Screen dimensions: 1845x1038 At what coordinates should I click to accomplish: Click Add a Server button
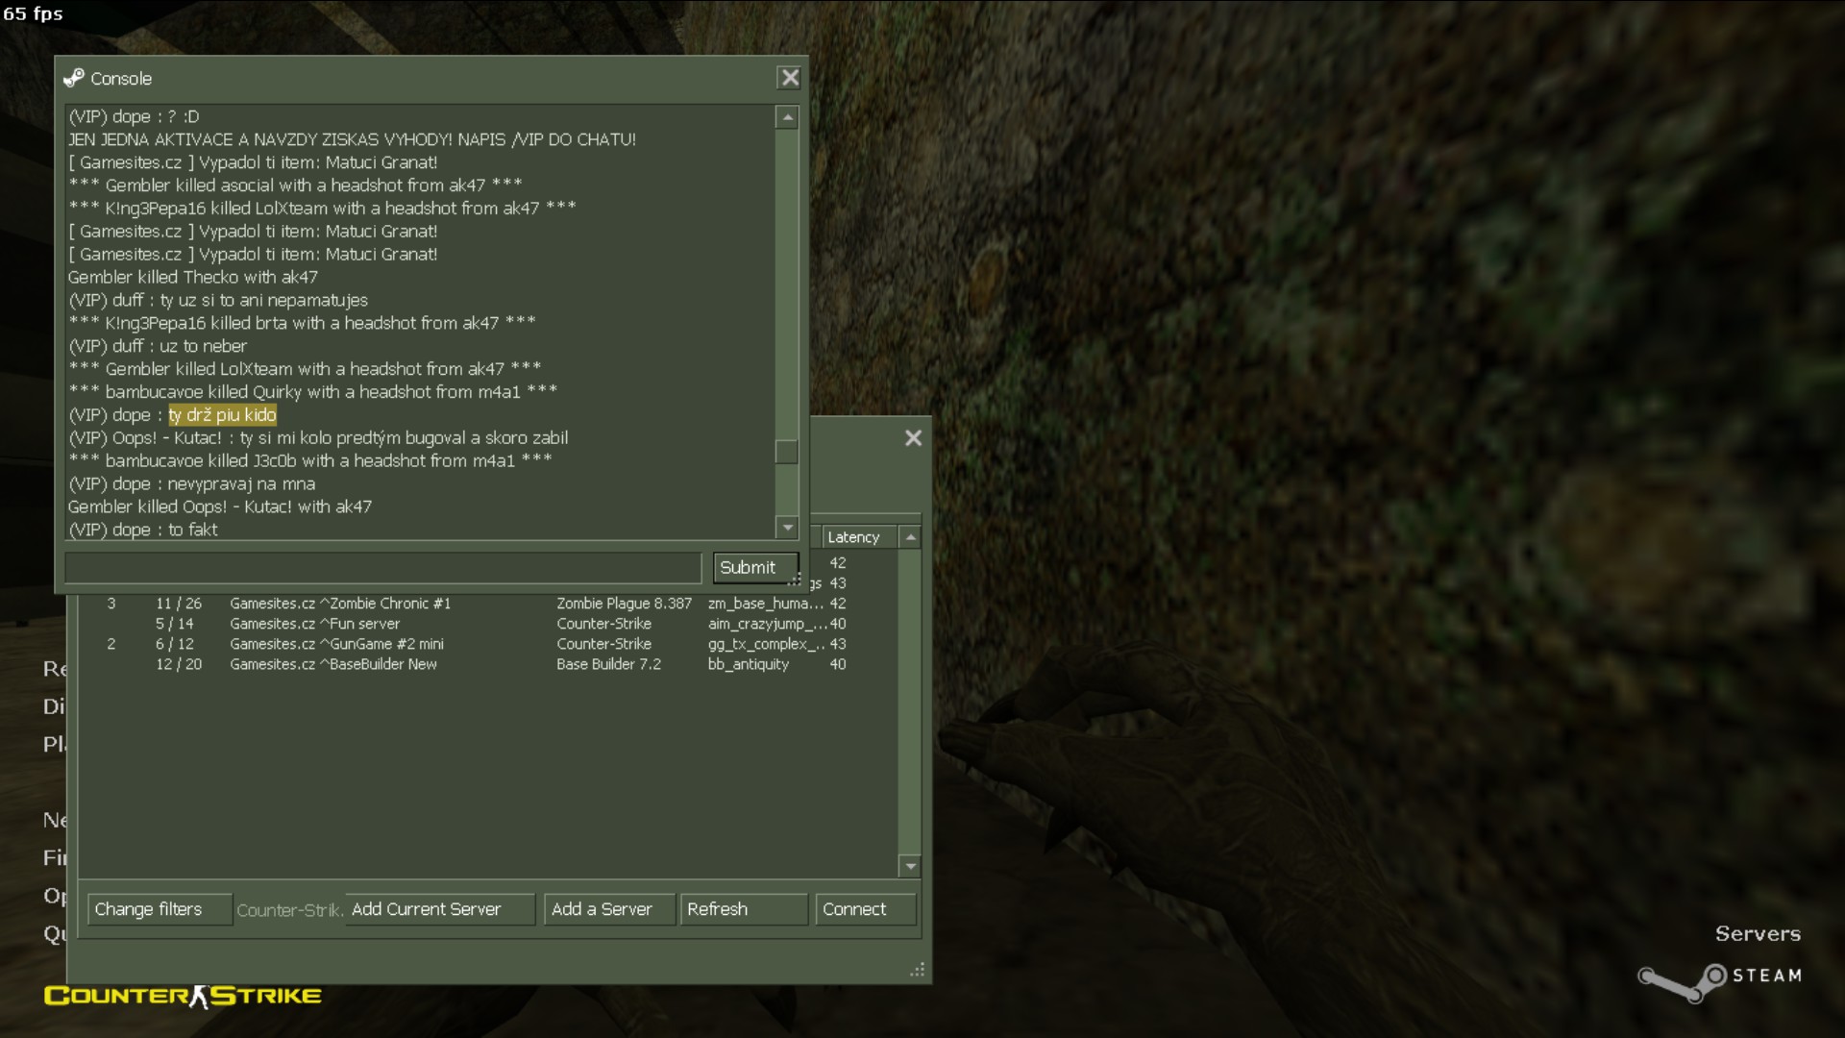pyautogui.click(x=609, y=909)
